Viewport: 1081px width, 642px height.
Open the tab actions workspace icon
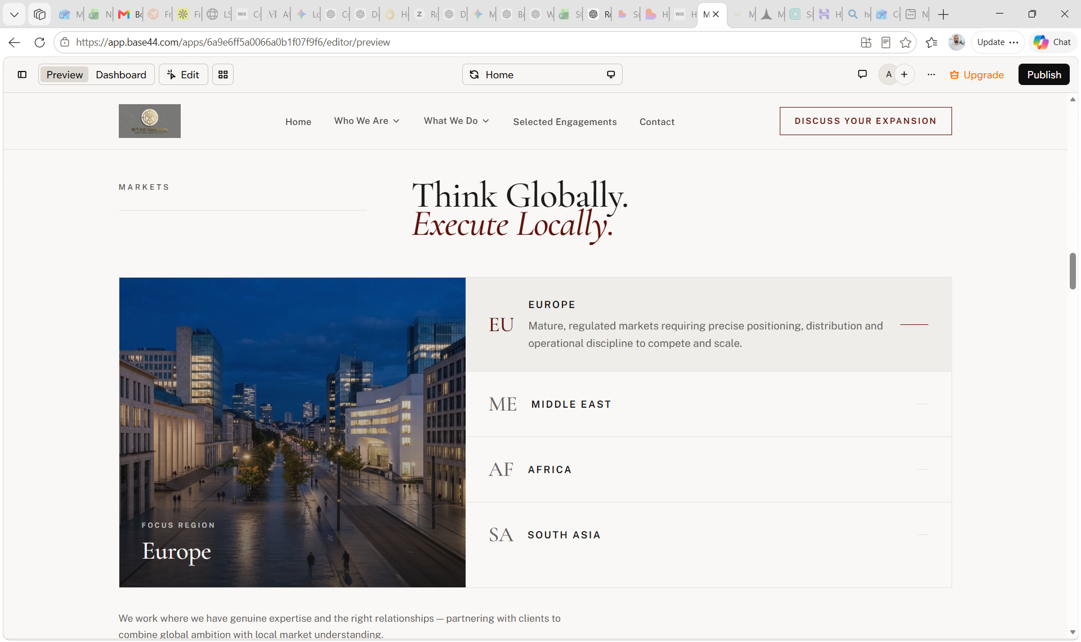click(39, 14)
